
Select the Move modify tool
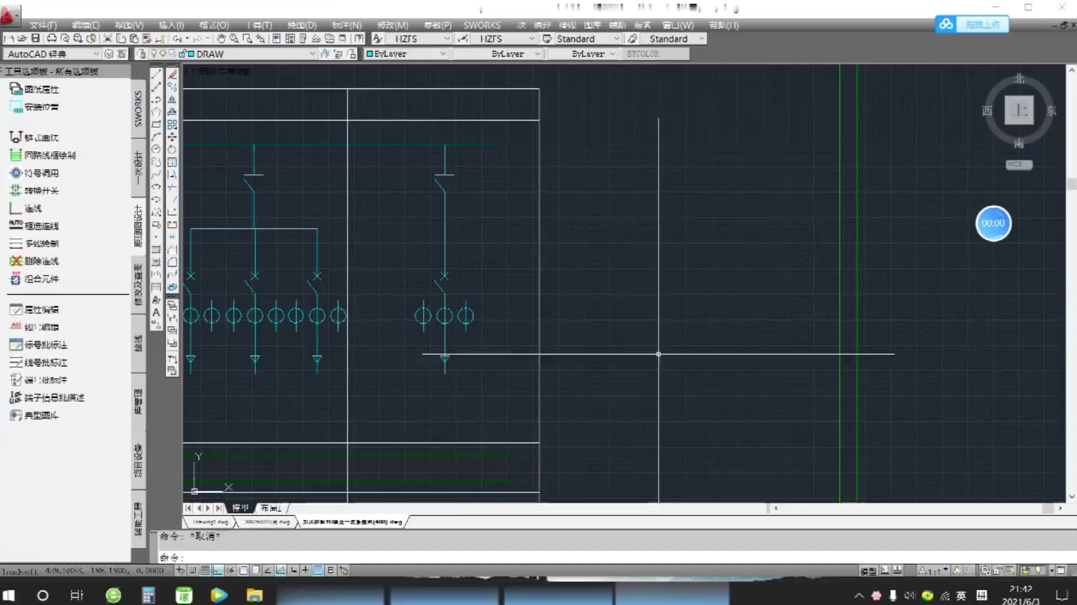(172, 137)
